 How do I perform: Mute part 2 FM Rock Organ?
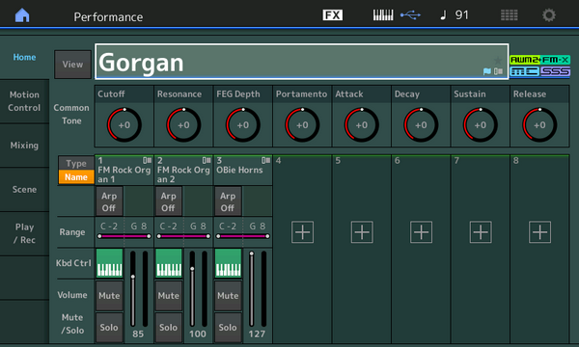point(168,295)
